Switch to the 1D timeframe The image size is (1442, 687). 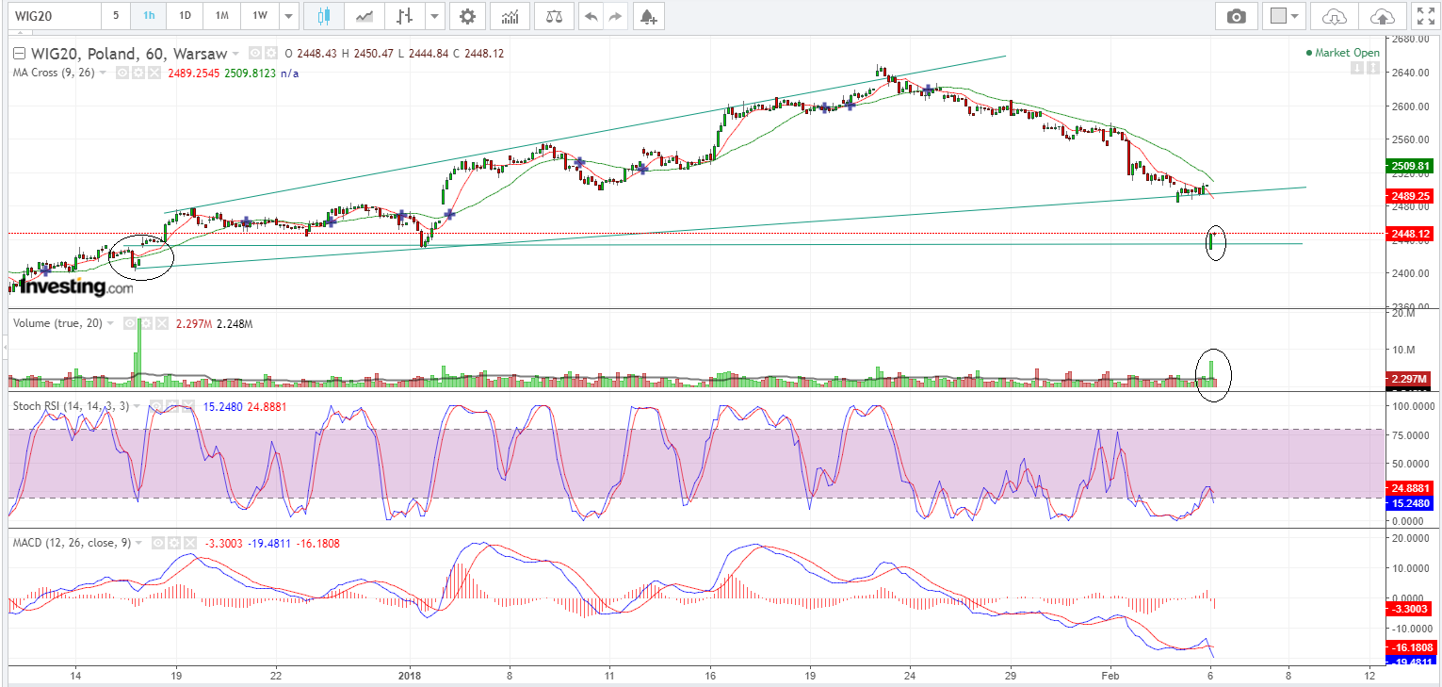[185, 16]
